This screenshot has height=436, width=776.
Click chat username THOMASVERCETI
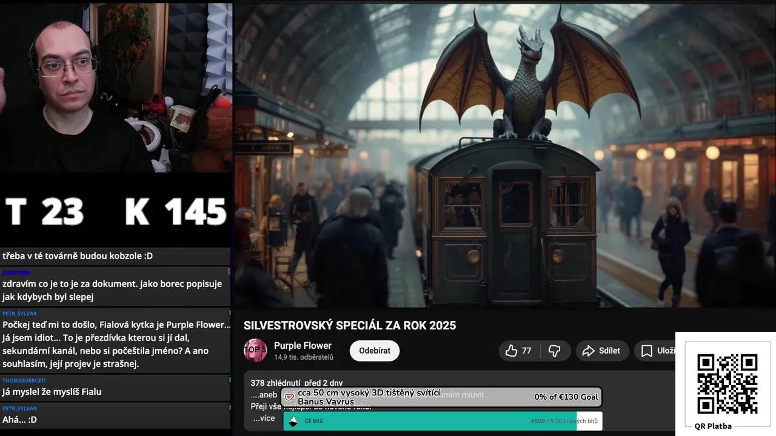point(24,380)
